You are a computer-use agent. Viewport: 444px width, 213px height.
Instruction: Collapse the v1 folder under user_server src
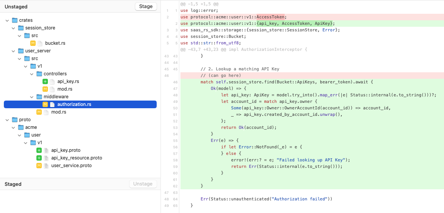pos(26,66)
